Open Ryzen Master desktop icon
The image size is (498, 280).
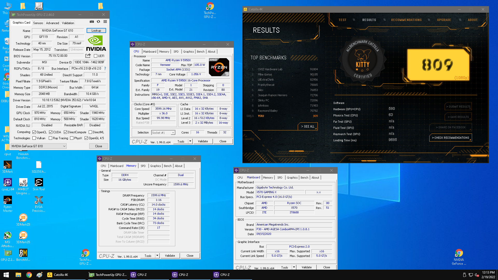tap(8, 204)
